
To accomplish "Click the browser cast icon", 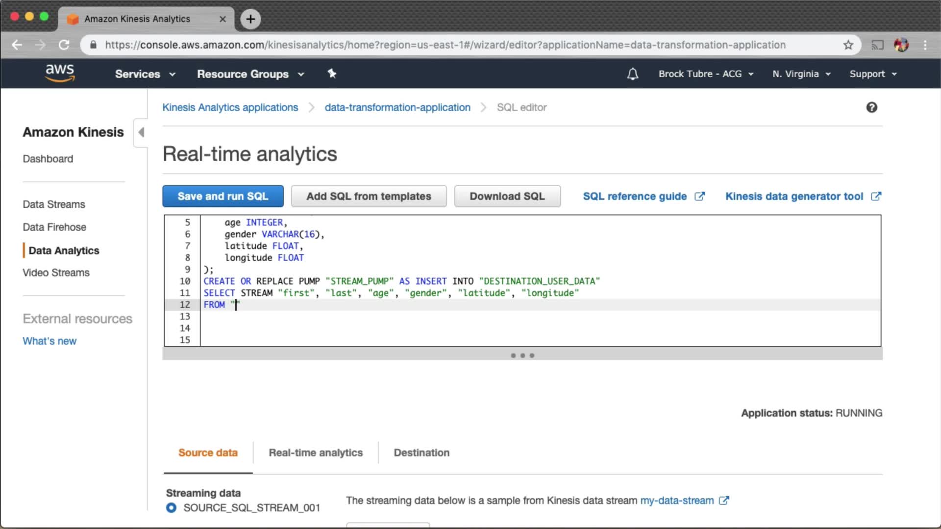I will tap(877, 45).
